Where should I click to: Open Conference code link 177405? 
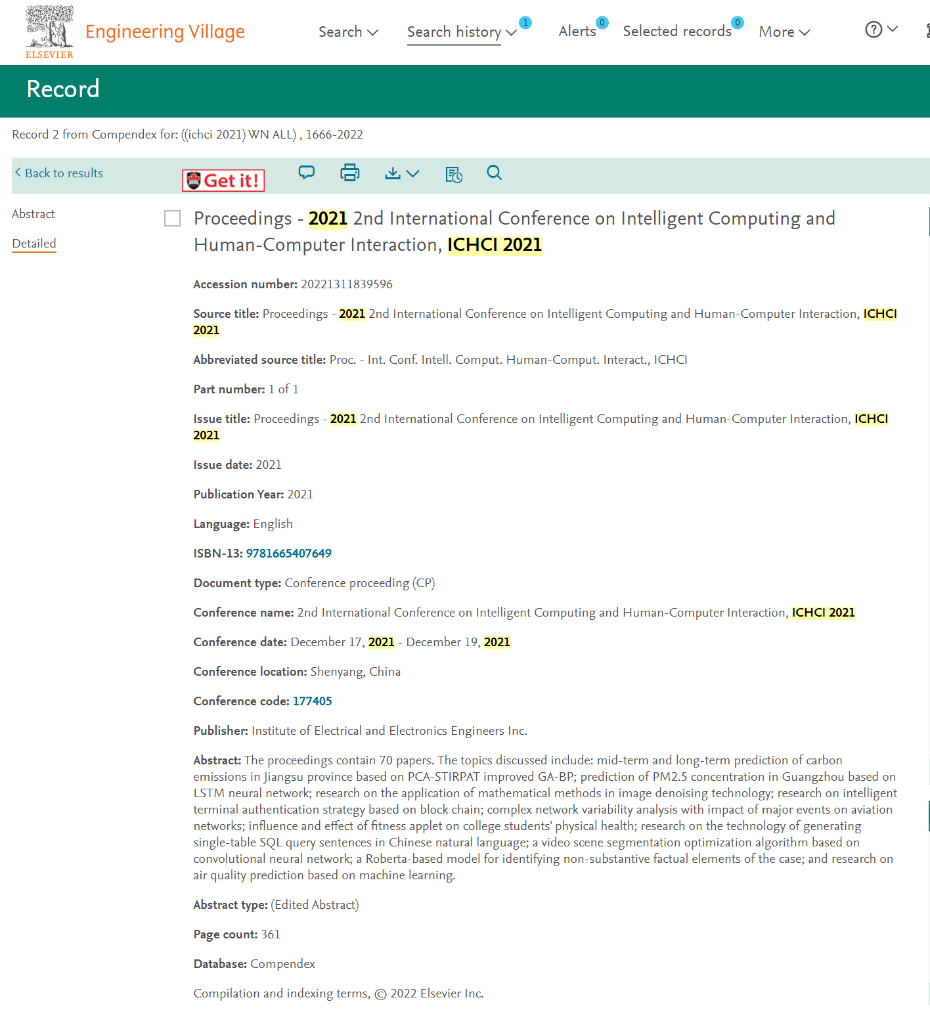click(313, 701)
